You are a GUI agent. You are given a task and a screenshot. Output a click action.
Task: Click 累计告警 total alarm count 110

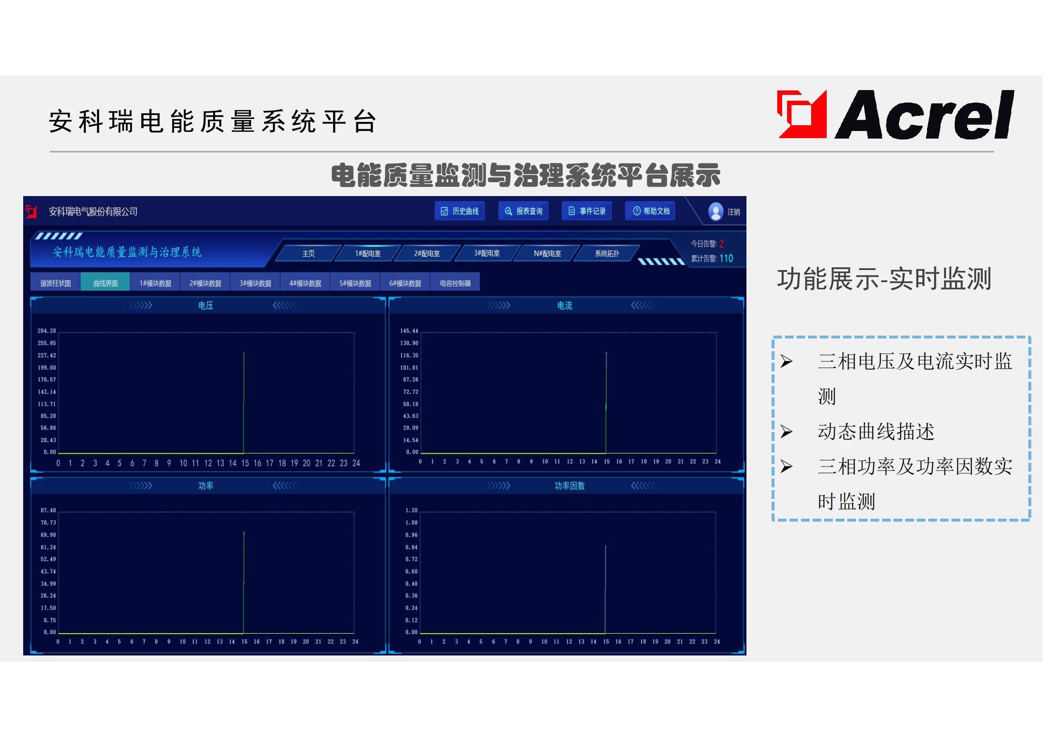712,259
